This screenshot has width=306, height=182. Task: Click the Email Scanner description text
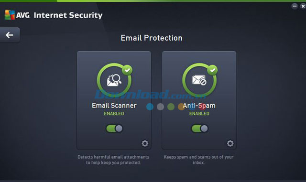(x=113, y=160)
